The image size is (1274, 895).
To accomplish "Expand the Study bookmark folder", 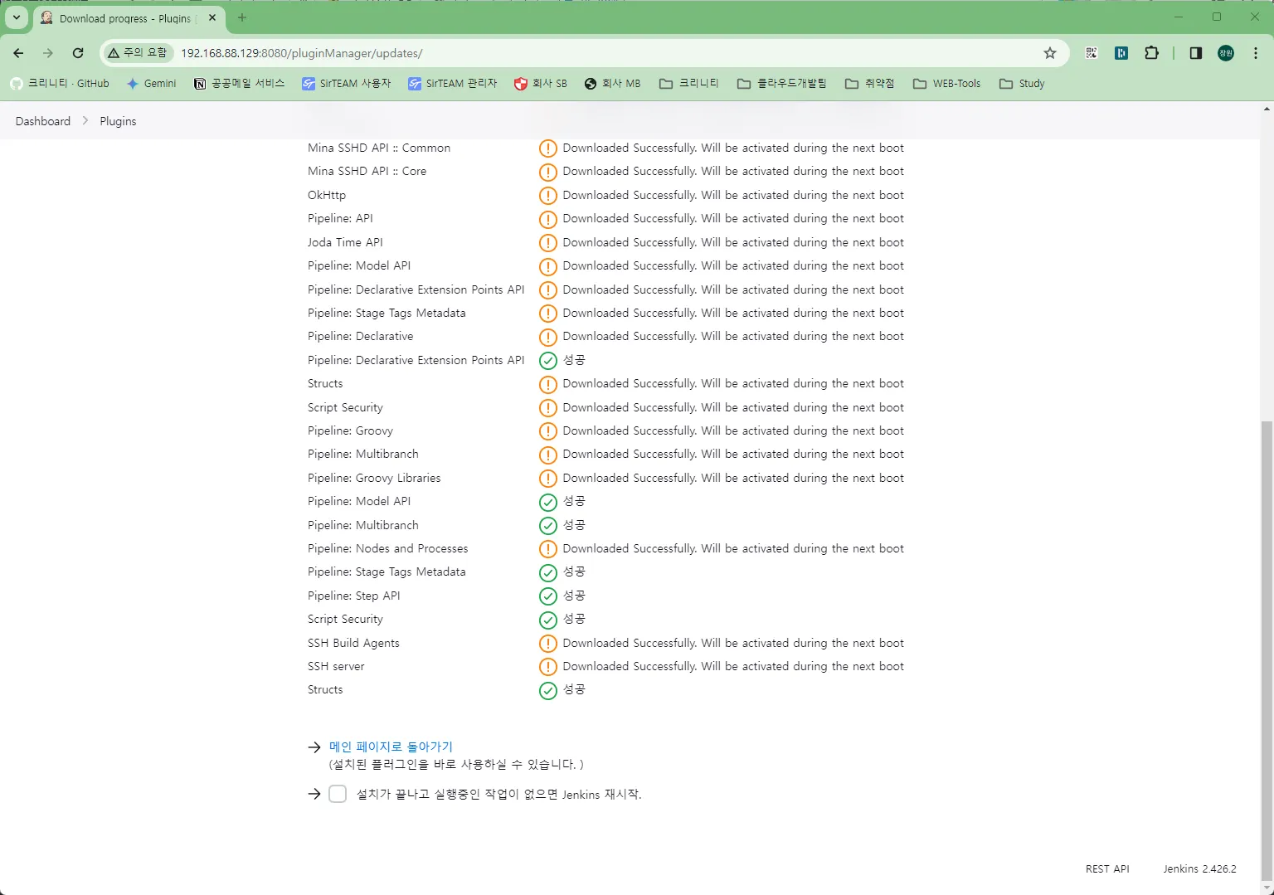I will tap(1022, 84).
